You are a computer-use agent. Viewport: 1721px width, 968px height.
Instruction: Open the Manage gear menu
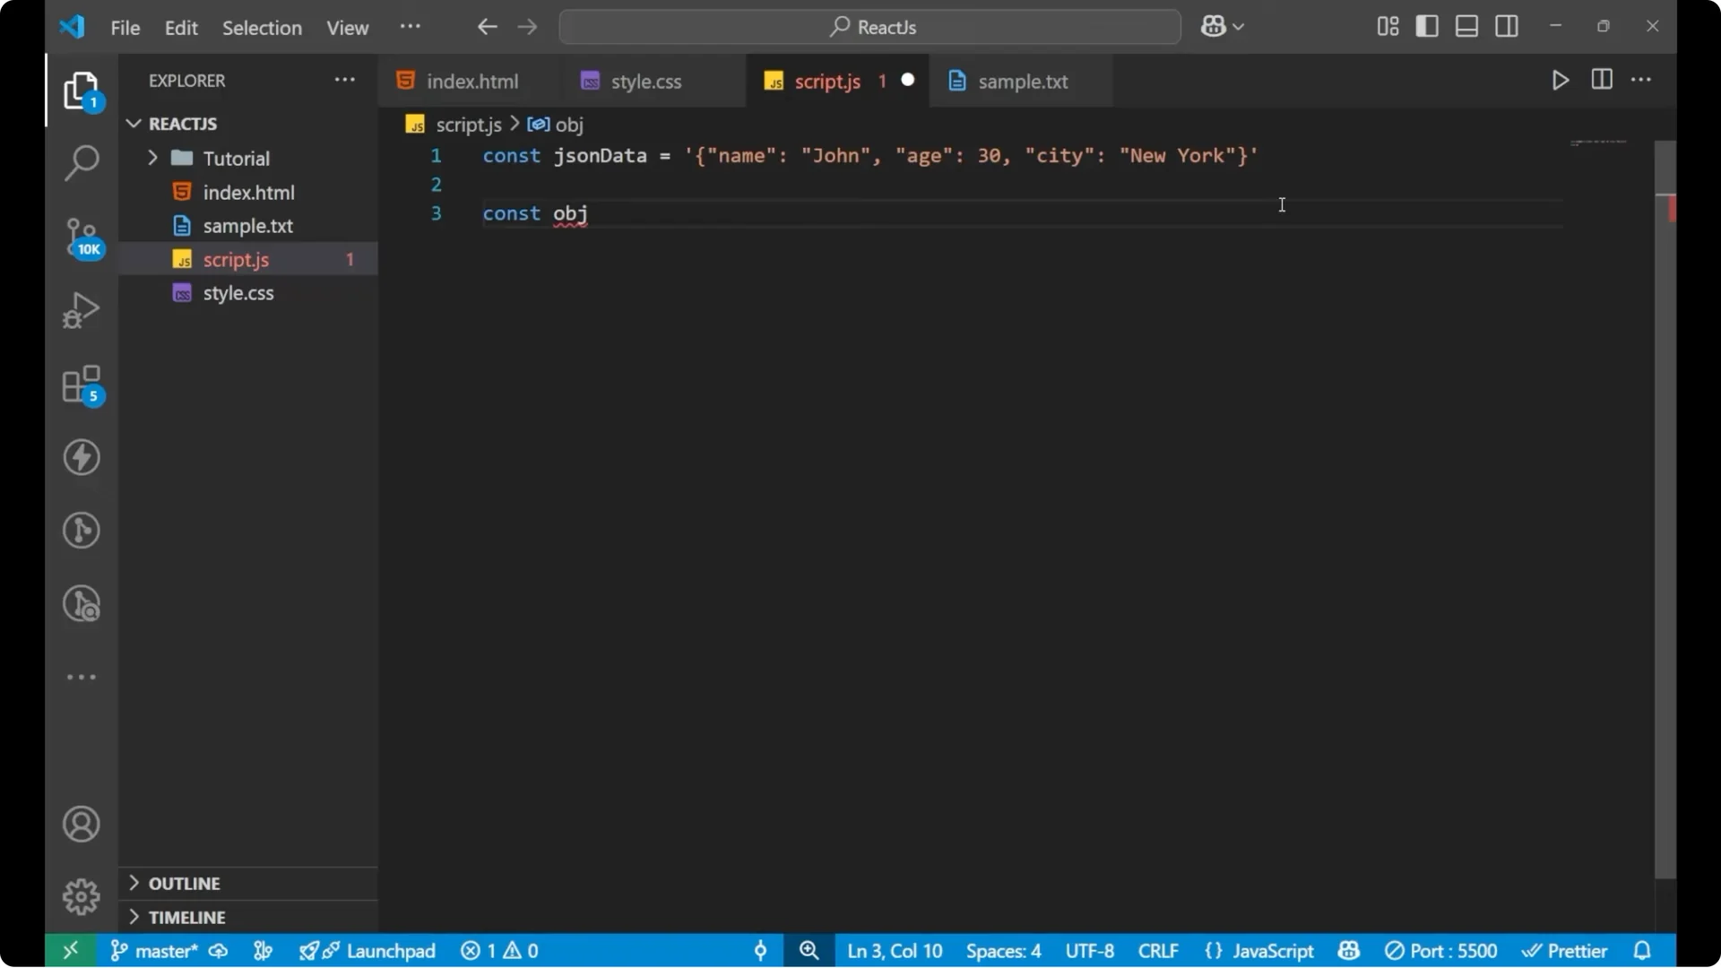[x=82, y=896]
